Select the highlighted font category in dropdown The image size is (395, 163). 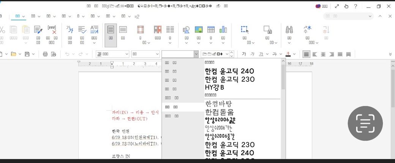click(x=183, y=107)
